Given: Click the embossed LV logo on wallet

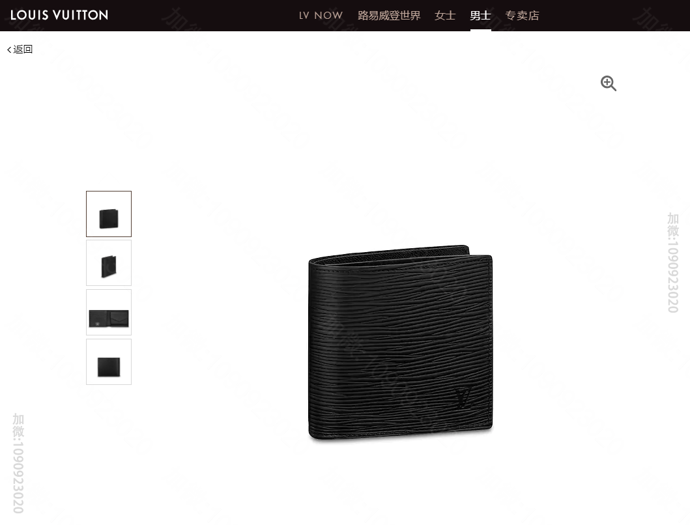Looking at the screenshot, I should 463,397.
